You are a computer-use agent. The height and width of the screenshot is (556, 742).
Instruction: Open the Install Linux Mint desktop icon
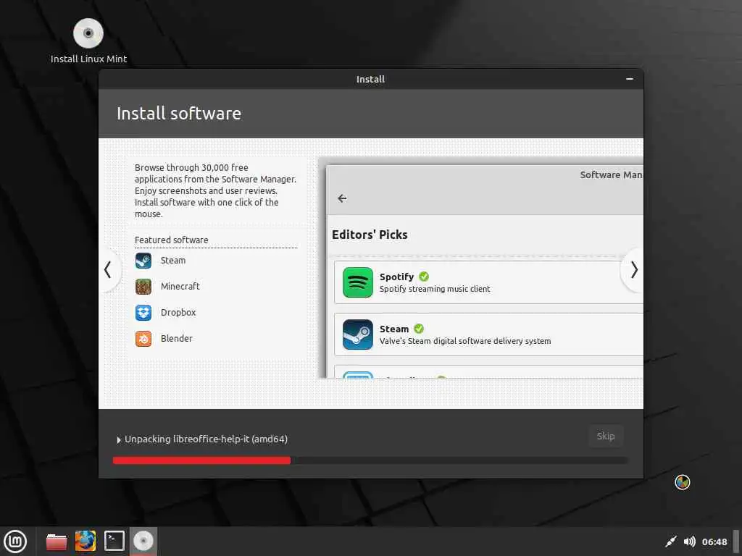pos(88,41)
